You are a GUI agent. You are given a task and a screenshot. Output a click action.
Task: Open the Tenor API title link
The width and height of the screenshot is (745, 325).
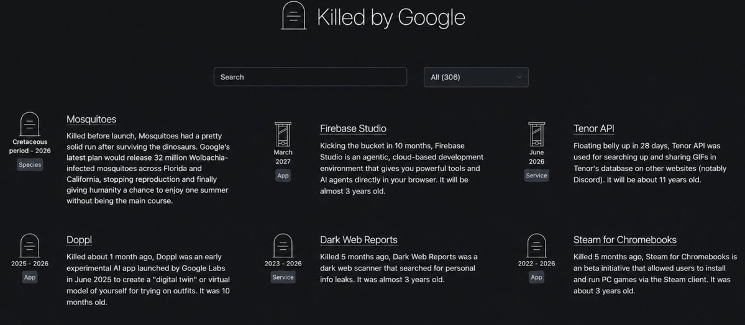594,128
